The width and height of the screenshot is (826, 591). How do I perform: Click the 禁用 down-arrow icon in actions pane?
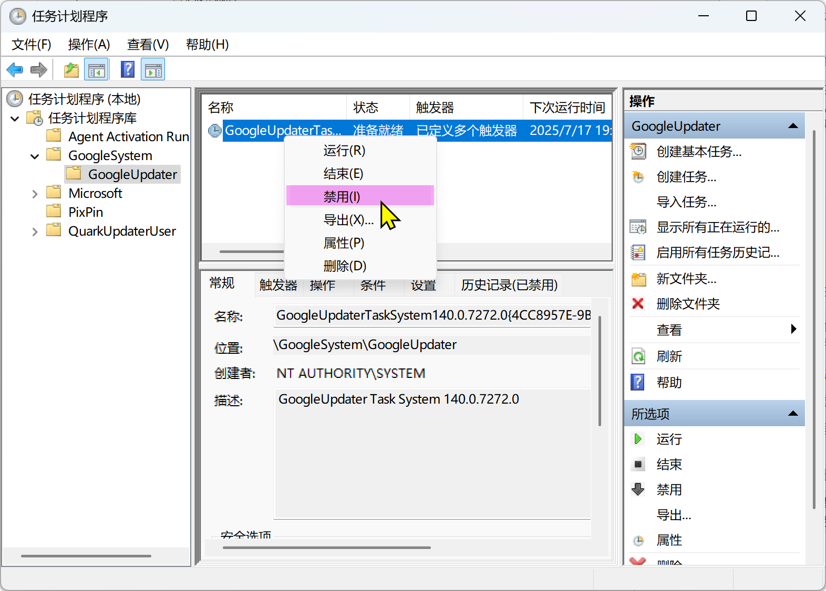[638, 489]
